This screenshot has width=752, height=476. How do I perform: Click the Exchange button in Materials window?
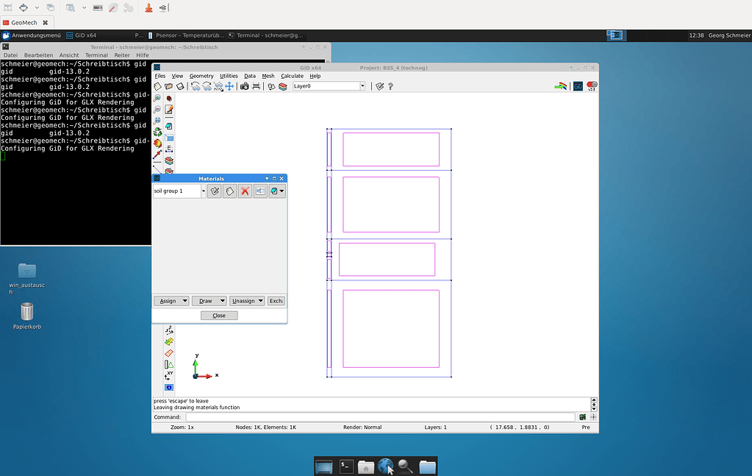pos(276,301)
